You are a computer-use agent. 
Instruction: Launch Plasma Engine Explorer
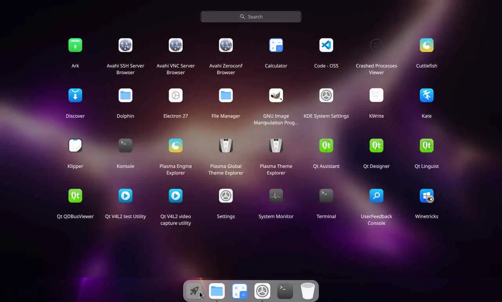176,146
